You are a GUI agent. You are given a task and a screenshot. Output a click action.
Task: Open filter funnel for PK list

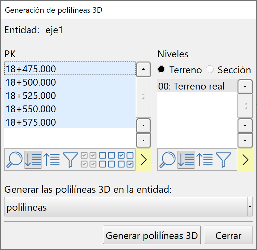click(70, 160)
